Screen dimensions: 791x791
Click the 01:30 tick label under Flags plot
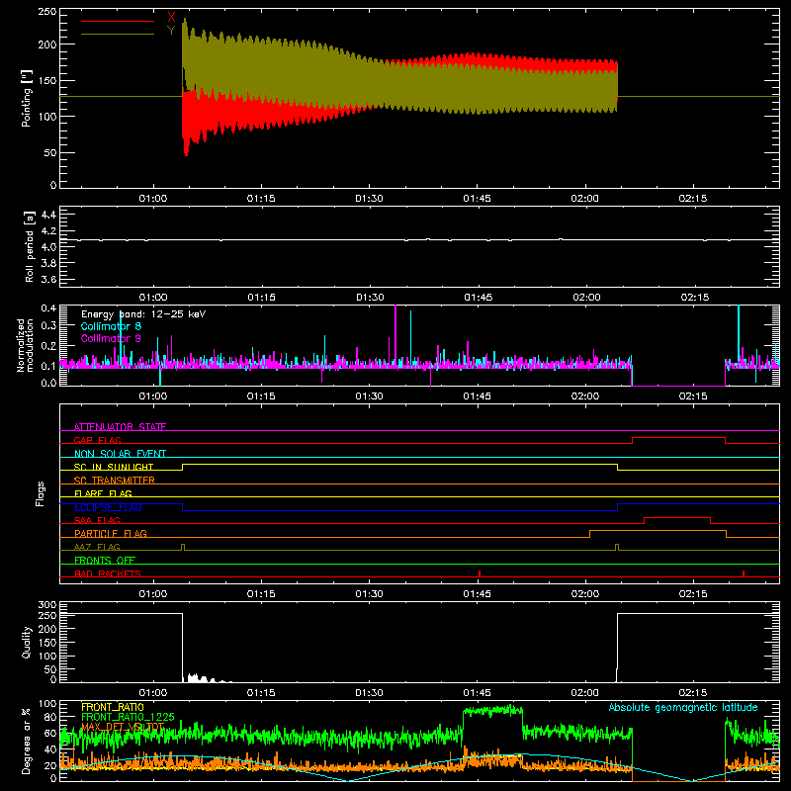369,594
